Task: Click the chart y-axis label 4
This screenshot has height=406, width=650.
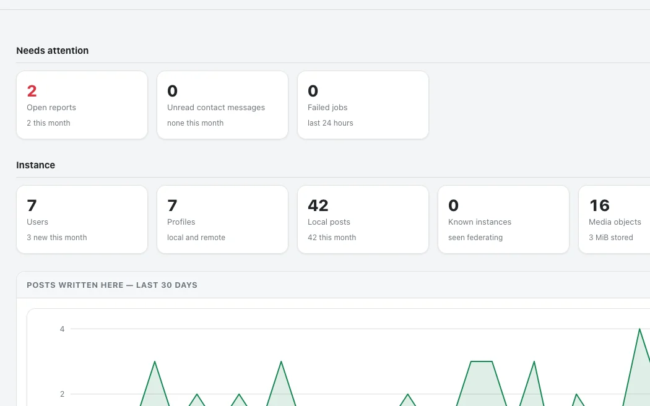Action: coord(62,329)
